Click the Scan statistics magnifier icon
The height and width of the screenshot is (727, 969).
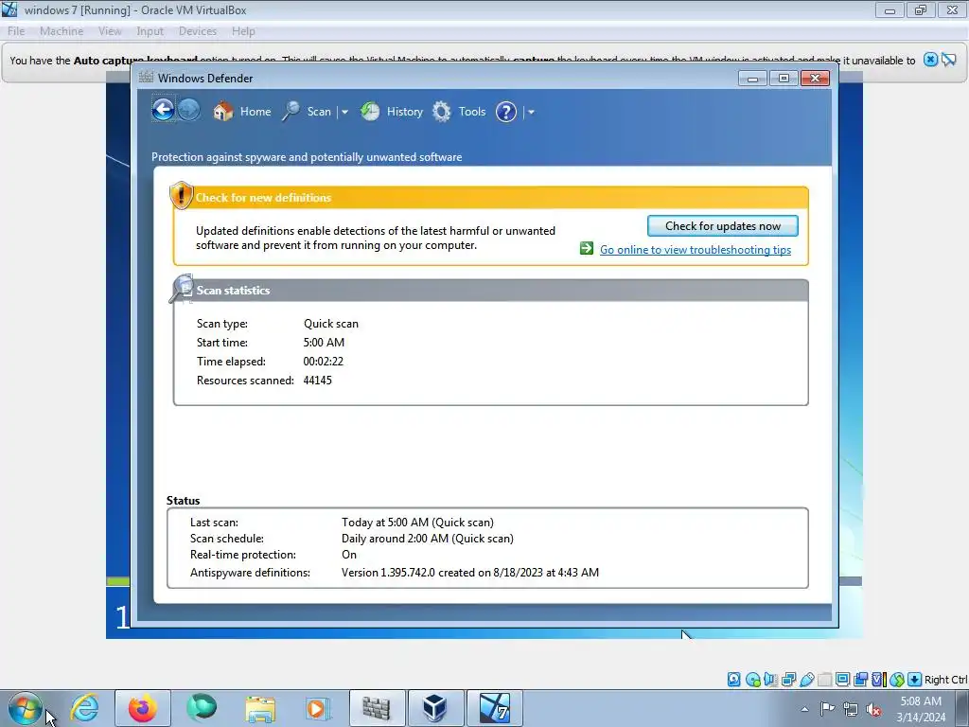[183, 289]
